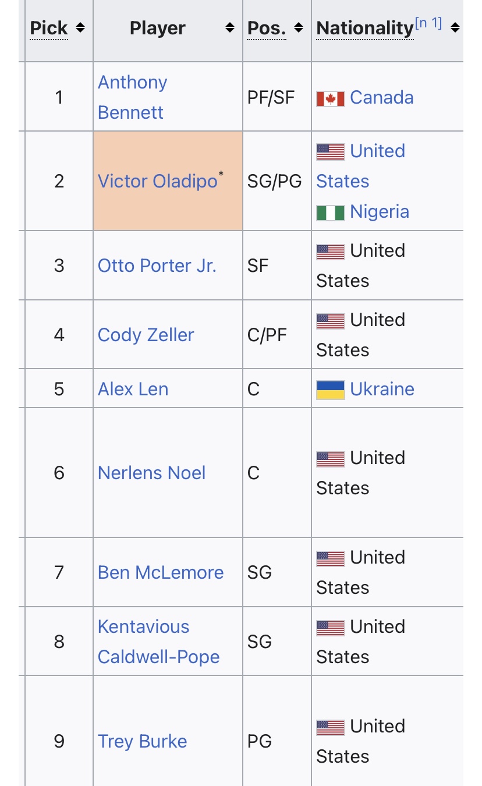Follow the Alex Len link
The image size is (482, 786).
(133, 389)
